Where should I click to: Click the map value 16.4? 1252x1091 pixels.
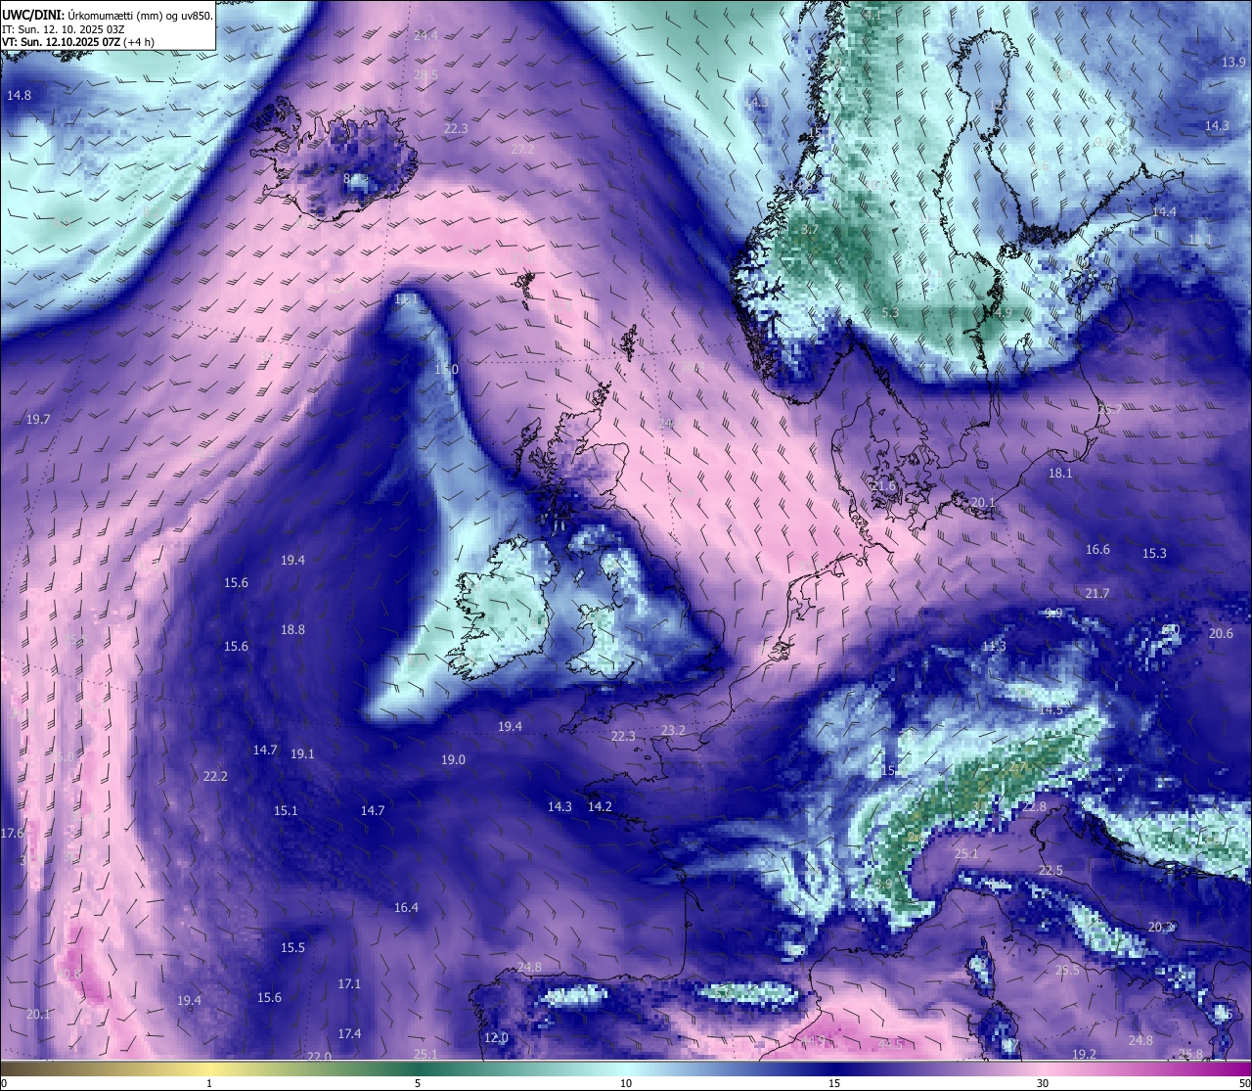coord(406,908)
